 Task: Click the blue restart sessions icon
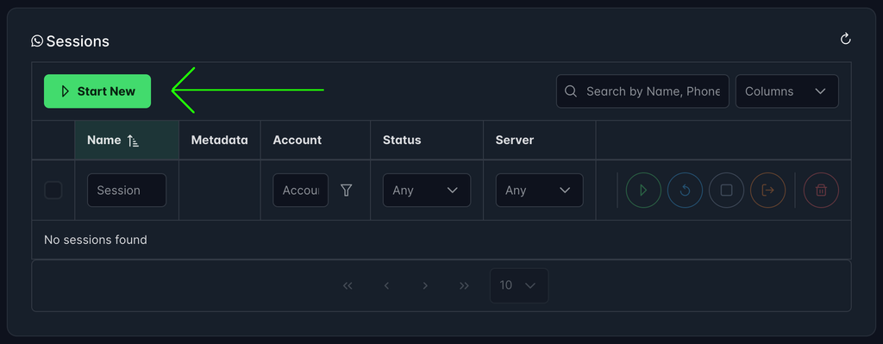685,191
